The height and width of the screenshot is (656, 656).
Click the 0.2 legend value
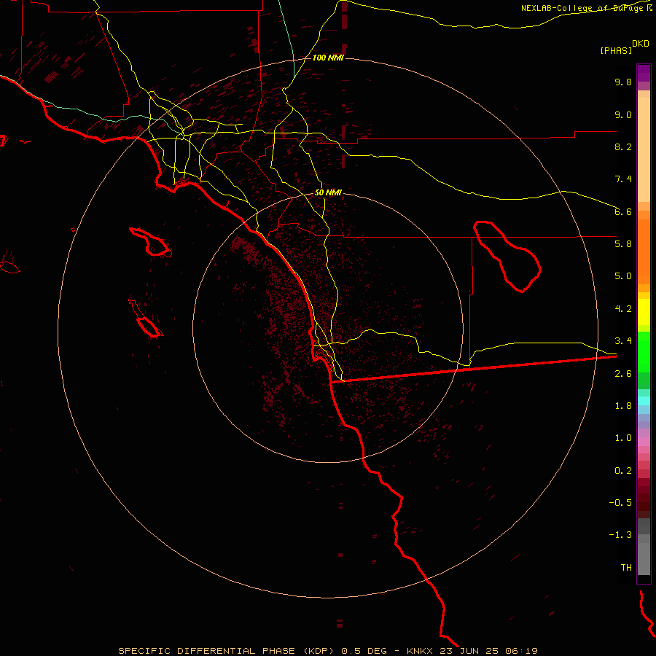coord(623,471)
